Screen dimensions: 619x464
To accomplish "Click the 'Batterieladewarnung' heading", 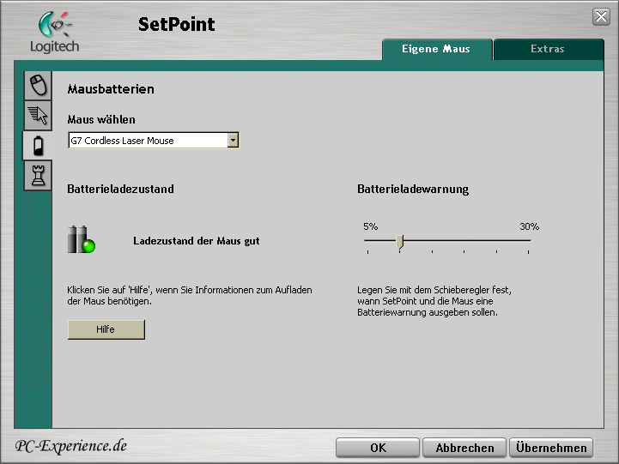I will click(x=413, y=190).
